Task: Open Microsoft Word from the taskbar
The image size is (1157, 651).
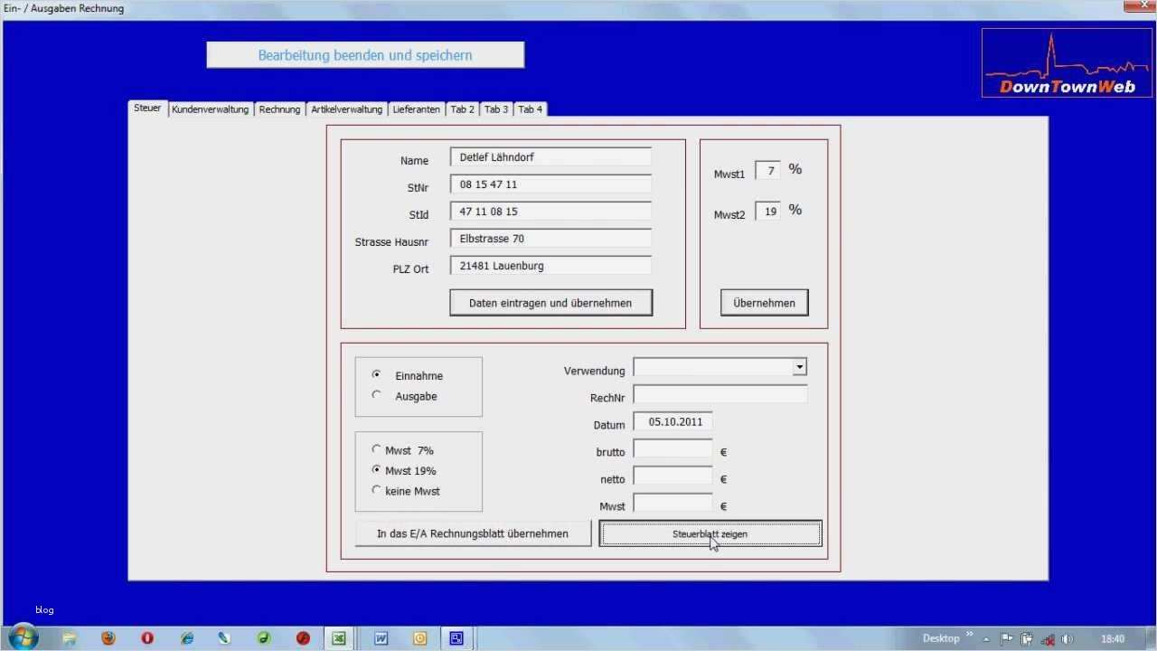Action: pos(381,638)
